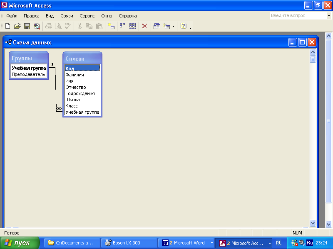This screenshot has width=333, height=249.
Task: Click the New database toolbar icon
Action: coord(7,26)
